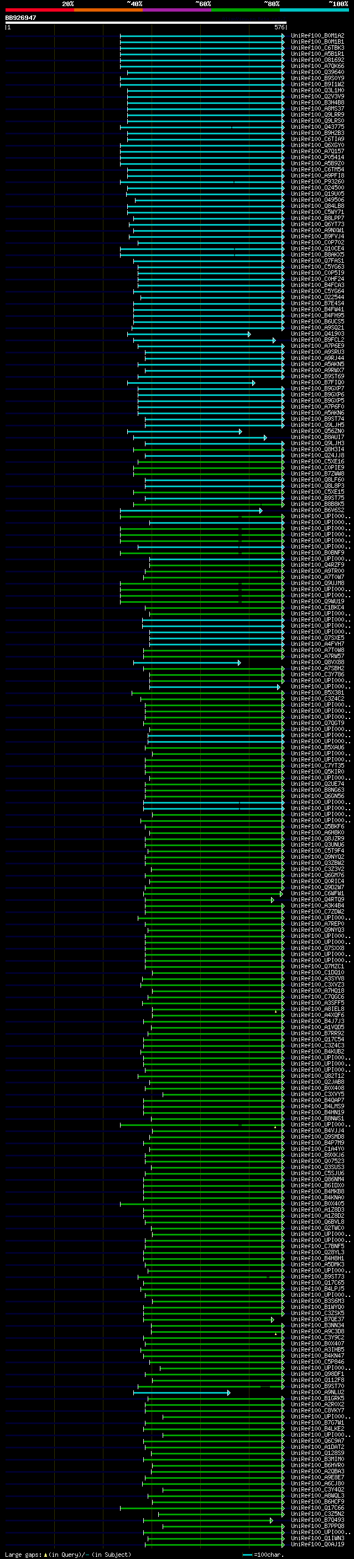The image size is (354, 1559).
Task: Select the UniRef100_Q9LRS0 entry
Action: tap(317, 121)
